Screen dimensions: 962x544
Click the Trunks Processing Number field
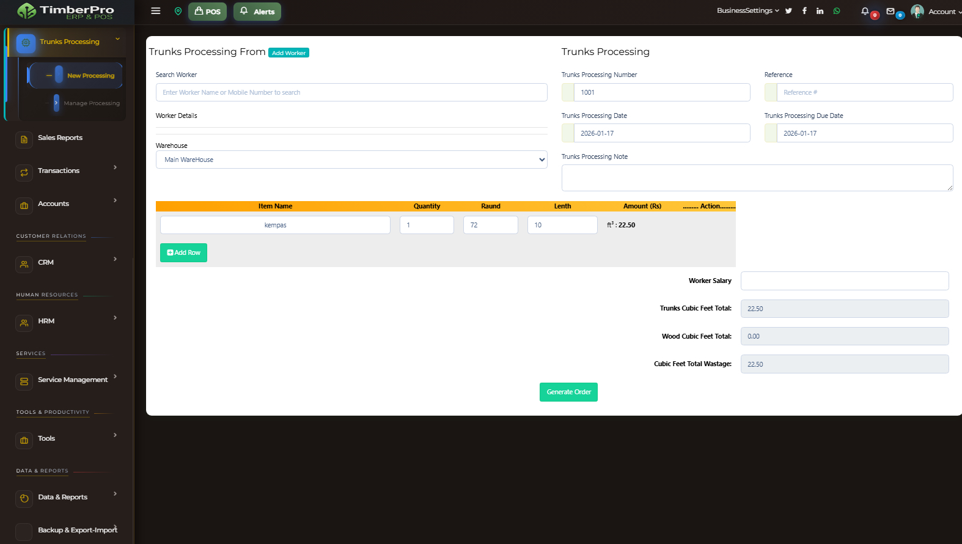click(x=662, y=92)
